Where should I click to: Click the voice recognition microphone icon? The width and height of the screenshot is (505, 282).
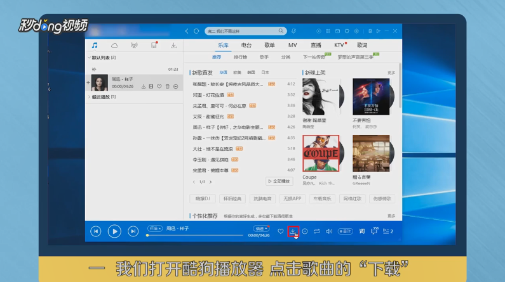[x=293, y=31]
